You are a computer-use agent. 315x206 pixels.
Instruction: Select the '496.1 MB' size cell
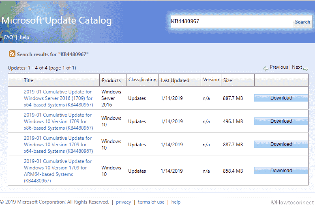(233, 121)
